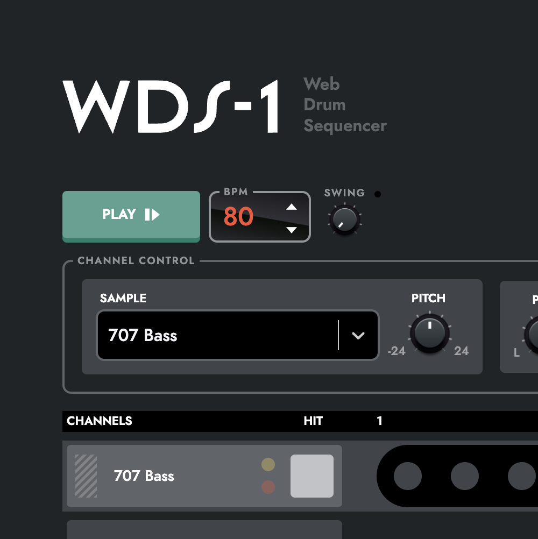
Task: Click the CHANNELS header label
Action: pos(100,422)
